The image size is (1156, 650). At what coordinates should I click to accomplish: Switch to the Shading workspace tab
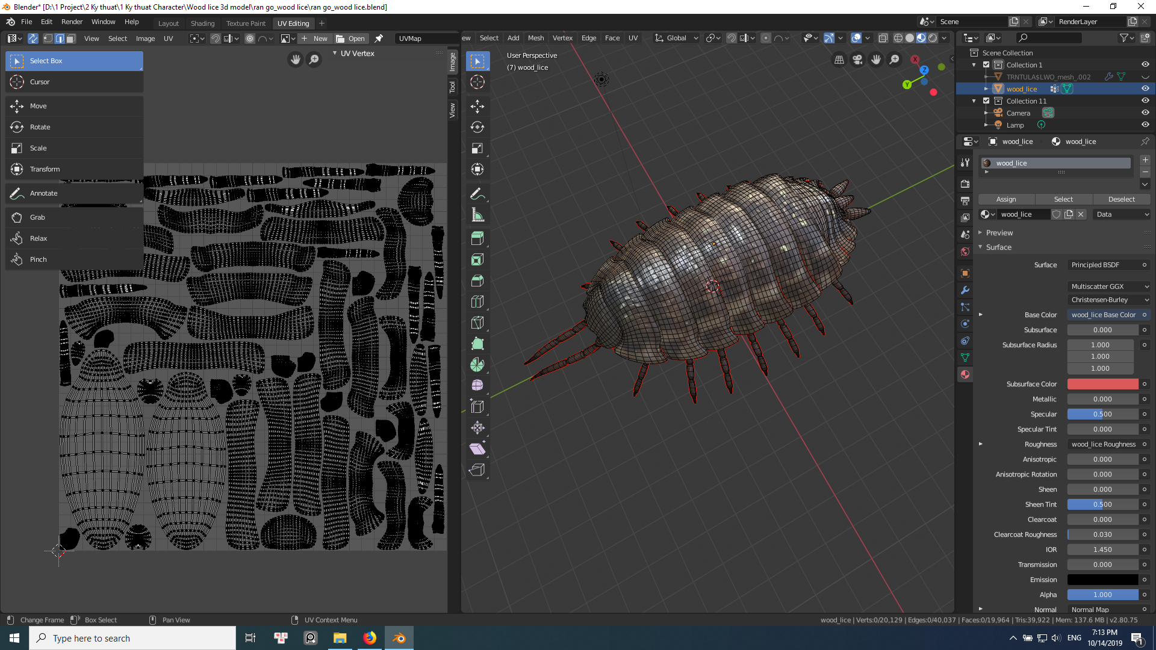click(202, 23)
